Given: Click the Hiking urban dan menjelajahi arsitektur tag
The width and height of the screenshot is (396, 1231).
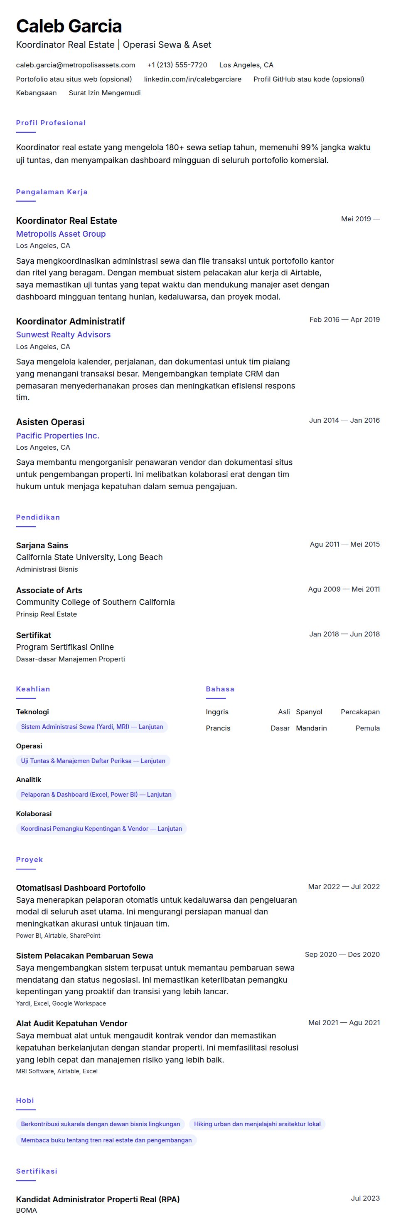Looking at the screenshot, I should pos(257,1124).
